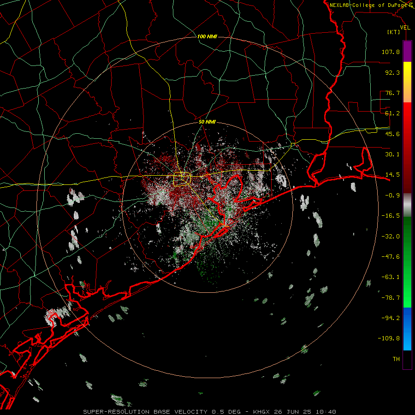Image resolution: width=415 pixels, height=415 pixels.
Task: Click the 61.2 velocity legend value
Action: [392, 113]
